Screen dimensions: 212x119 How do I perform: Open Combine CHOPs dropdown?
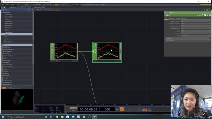[196, 26]
